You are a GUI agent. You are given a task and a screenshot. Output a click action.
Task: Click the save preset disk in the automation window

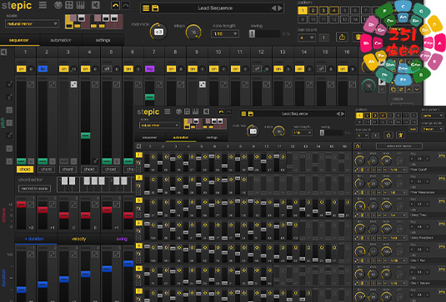251,114
